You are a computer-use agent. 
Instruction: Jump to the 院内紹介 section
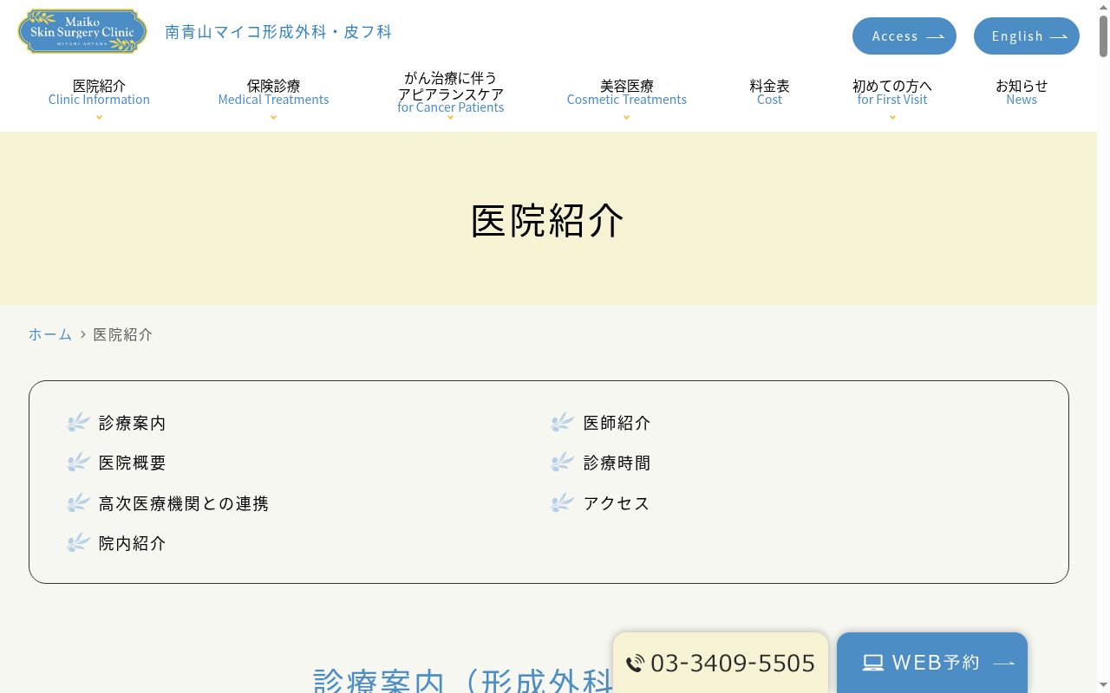click(132, 542)
